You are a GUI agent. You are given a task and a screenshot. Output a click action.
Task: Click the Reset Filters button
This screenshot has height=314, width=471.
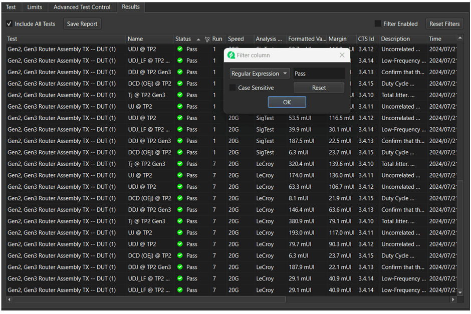[x=444, y=24]
